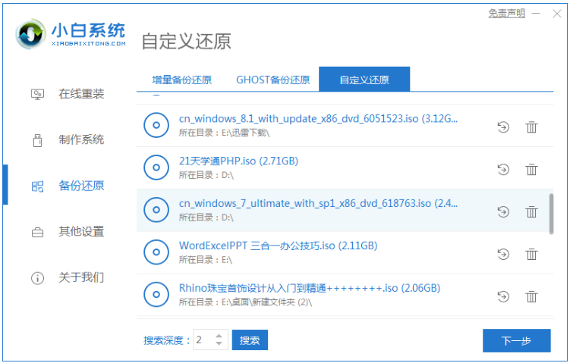Screen dimensions: 570x363
Task: Switch to GHOST备份还原 tab
Action: click(x=272, y=80)
